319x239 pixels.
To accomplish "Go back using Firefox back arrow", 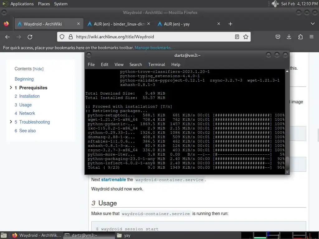I will pyautogui.click(x=7, y=37).
